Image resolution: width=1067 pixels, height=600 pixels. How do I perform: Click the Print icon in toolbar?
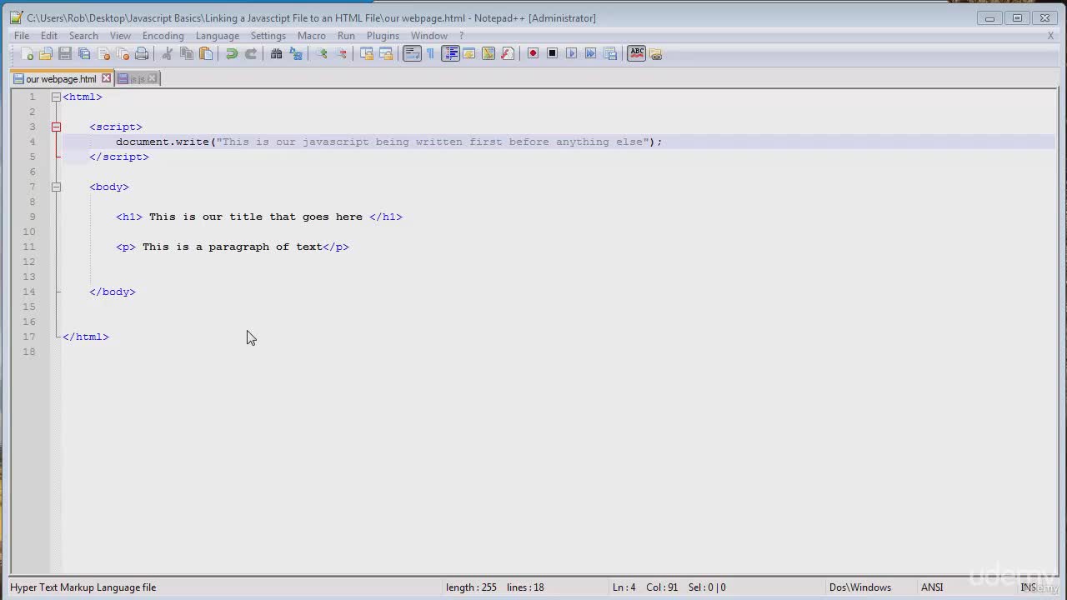point(142,53)
